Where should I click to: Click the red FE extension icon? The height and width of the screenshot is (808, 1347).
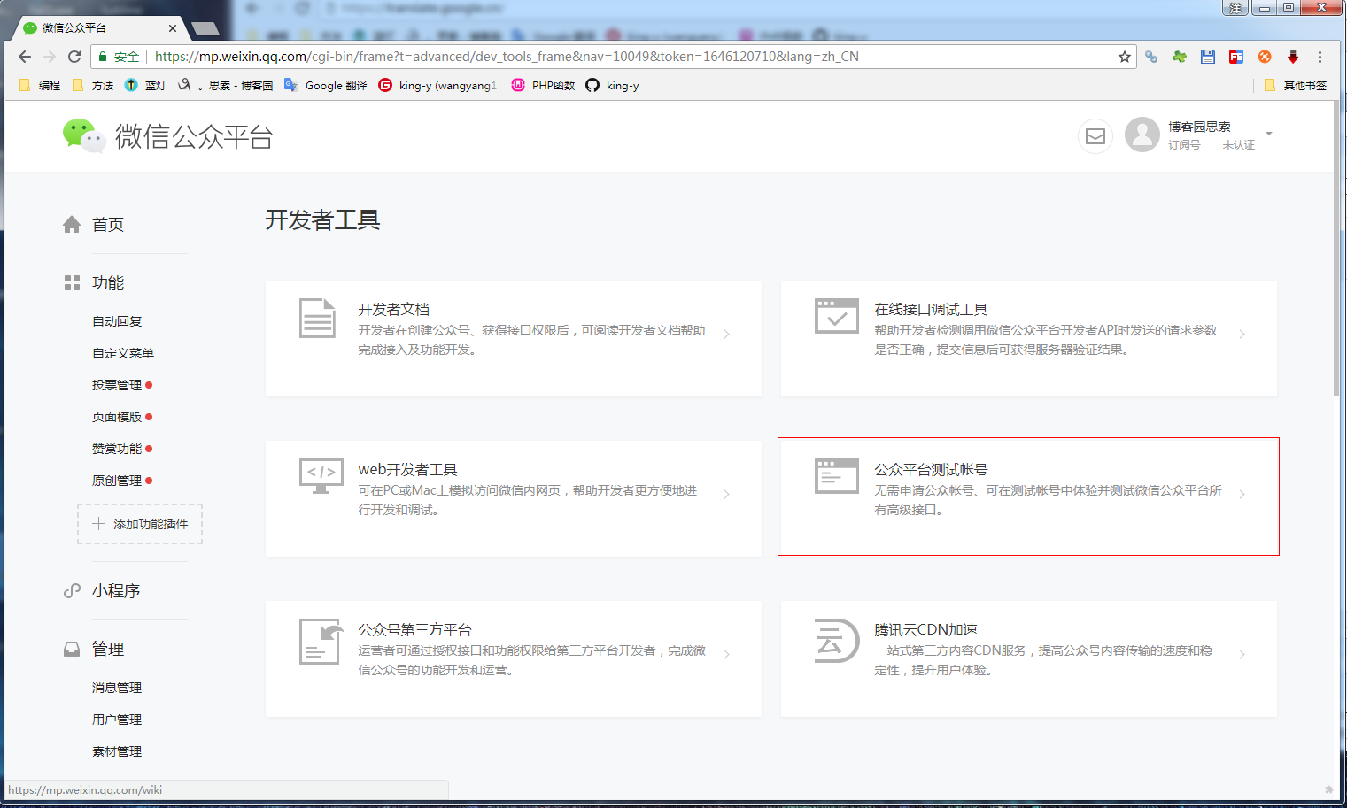[1236, 57]
